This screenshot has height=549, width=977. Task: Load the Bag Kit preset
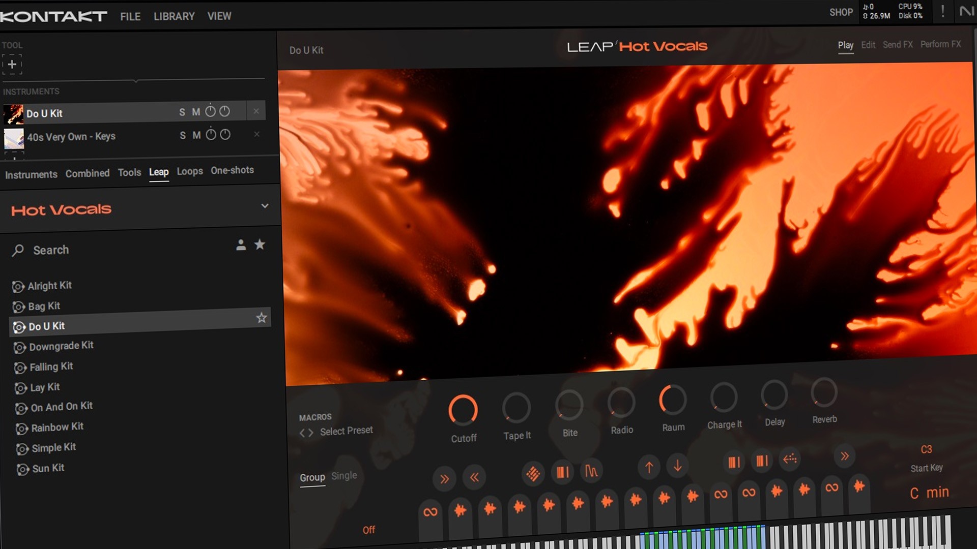[x=44, y=306]
